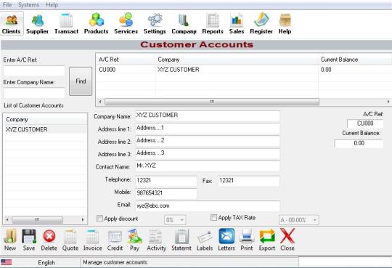Viewport: 392px width, 268px height.
Task: Open the Reports module
Action: tap(213, 23)
